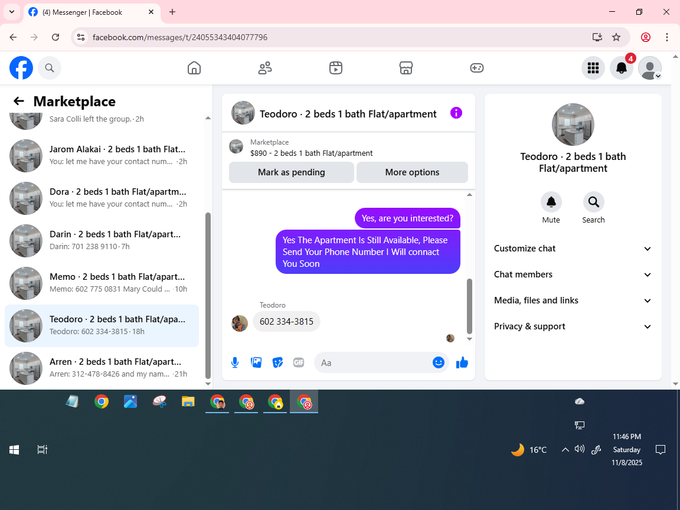The image size is (680, 510).
Task: Close the Messenger tab
Action: click(x=151, y=12)
